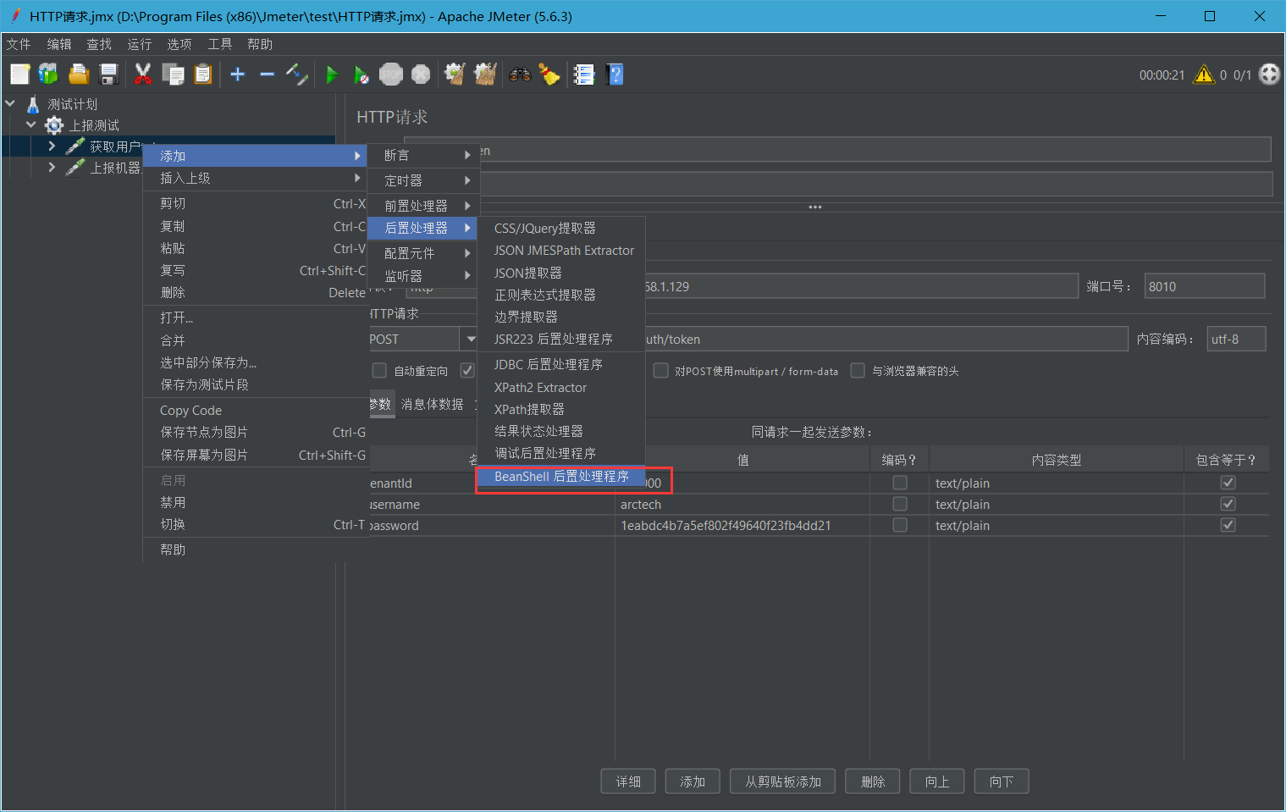
Task: Expand the 上报机器 sampler tree arrow
Action: coord(52,168)
